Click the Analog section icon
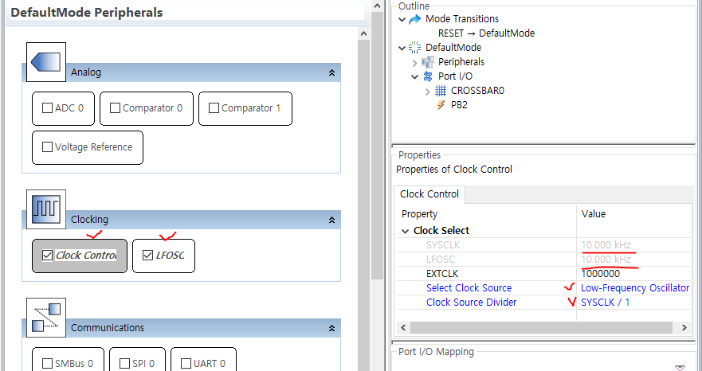The image size is (702, 371). click(x=46, y=62)
